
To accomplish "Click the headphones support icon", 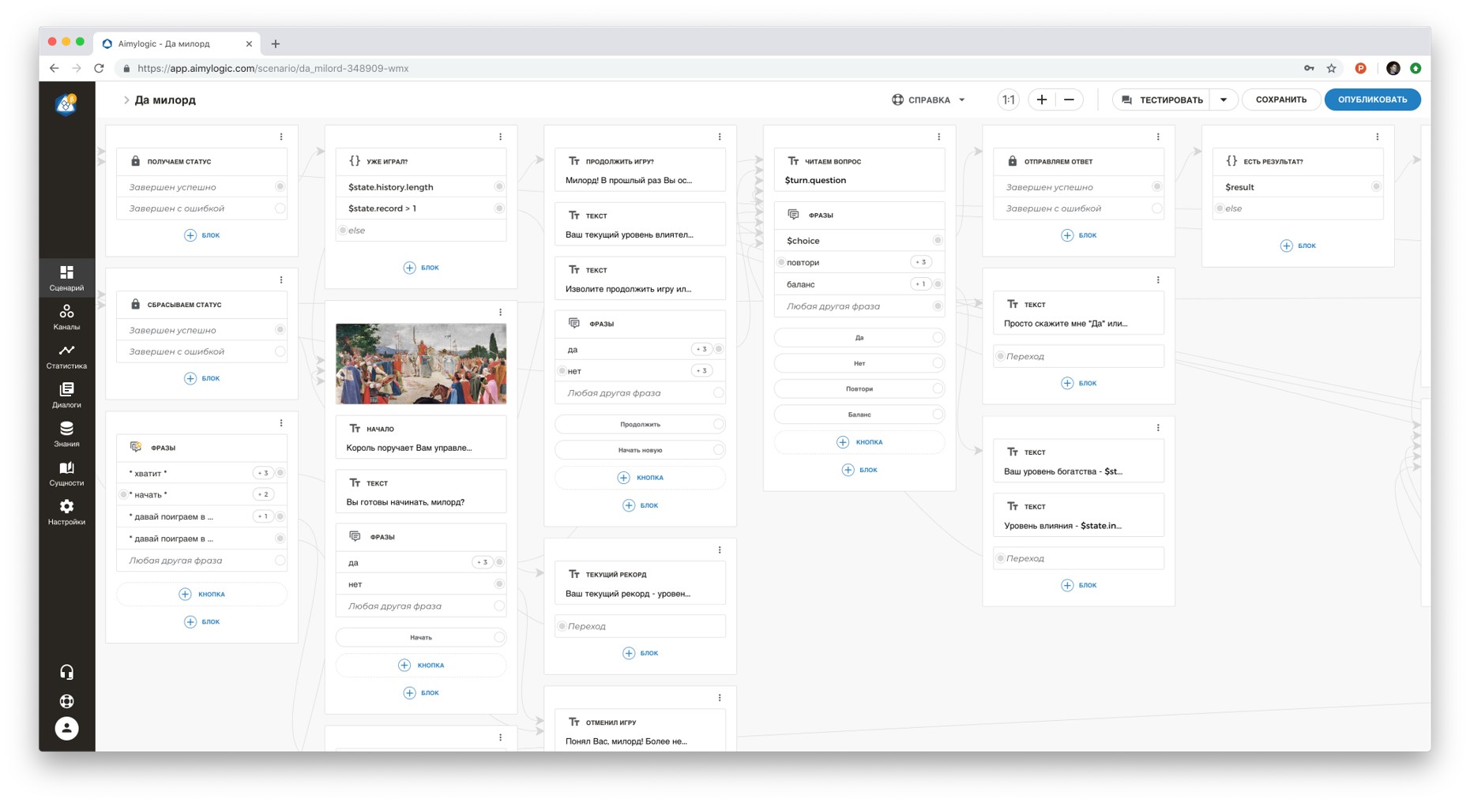I will pyautogui.click(x=66, y=672).
